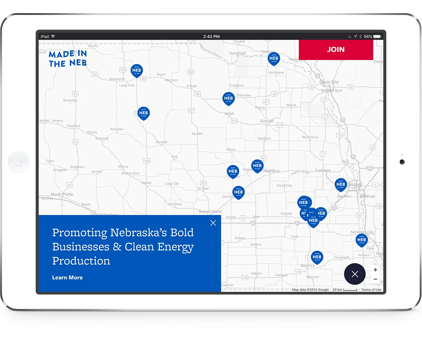Click the red JOIN button
The image size is (422, 337).
336,50
